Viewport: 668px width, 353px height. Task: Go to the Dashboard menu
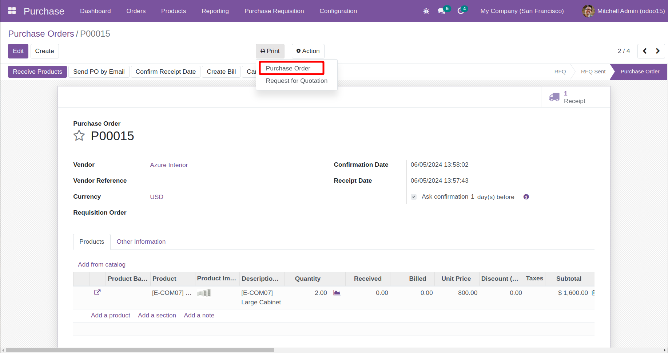coord(95,11)
